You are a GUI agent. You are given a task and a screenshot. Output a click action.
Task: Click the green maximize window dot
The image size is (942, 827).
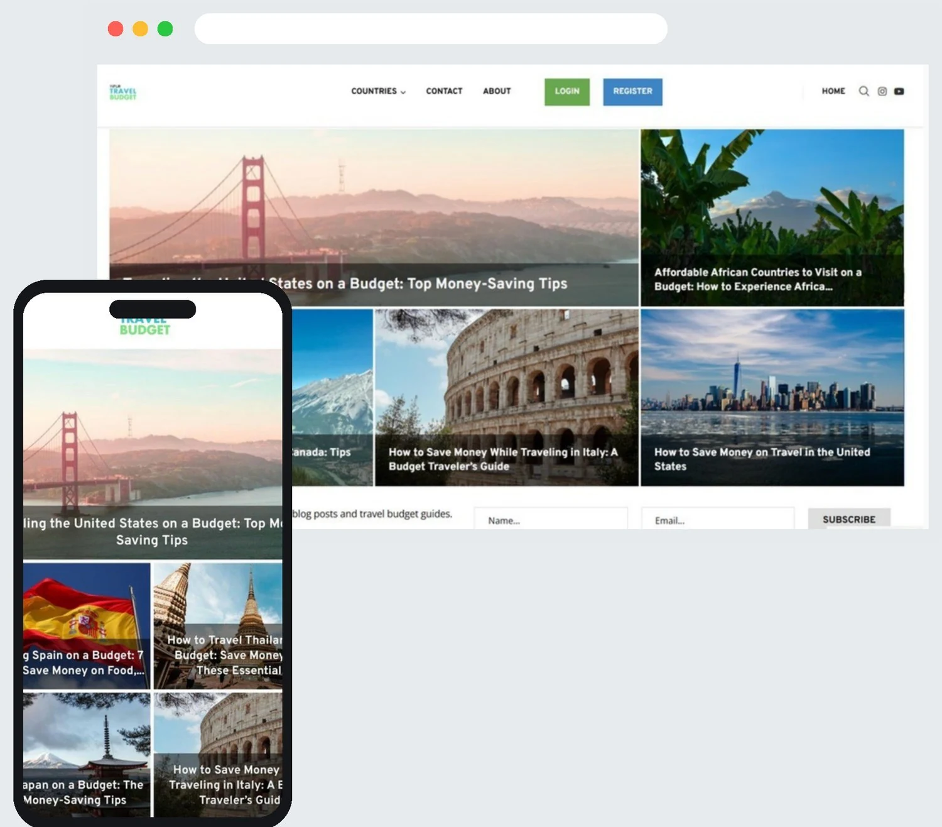point(165,29)
